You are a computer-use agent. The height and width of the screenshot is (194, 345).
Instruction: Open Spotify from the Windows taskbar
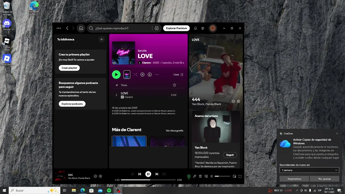point(109,190)
